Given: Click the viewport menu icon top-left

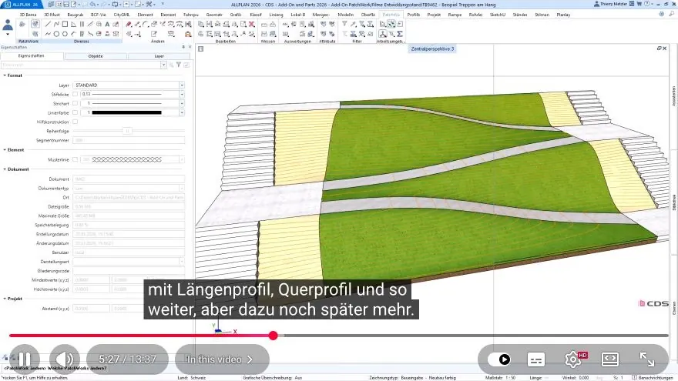Looking at the screenshot, I should click(x=200, y=48).
